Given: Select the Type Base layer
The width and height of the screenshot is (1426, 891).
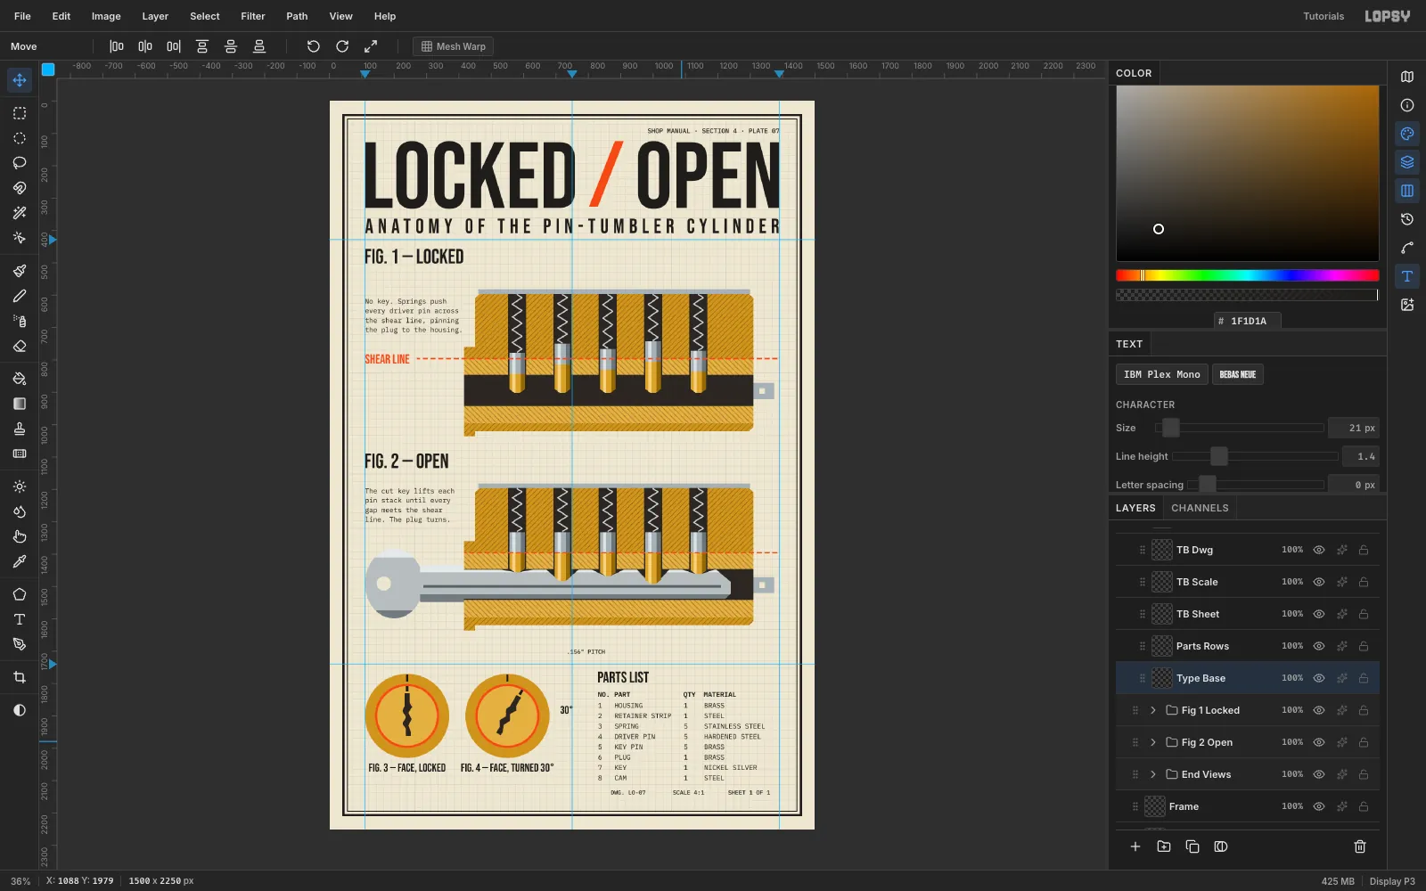Looking at the screenshot, I should click(x=1248, y=678).
